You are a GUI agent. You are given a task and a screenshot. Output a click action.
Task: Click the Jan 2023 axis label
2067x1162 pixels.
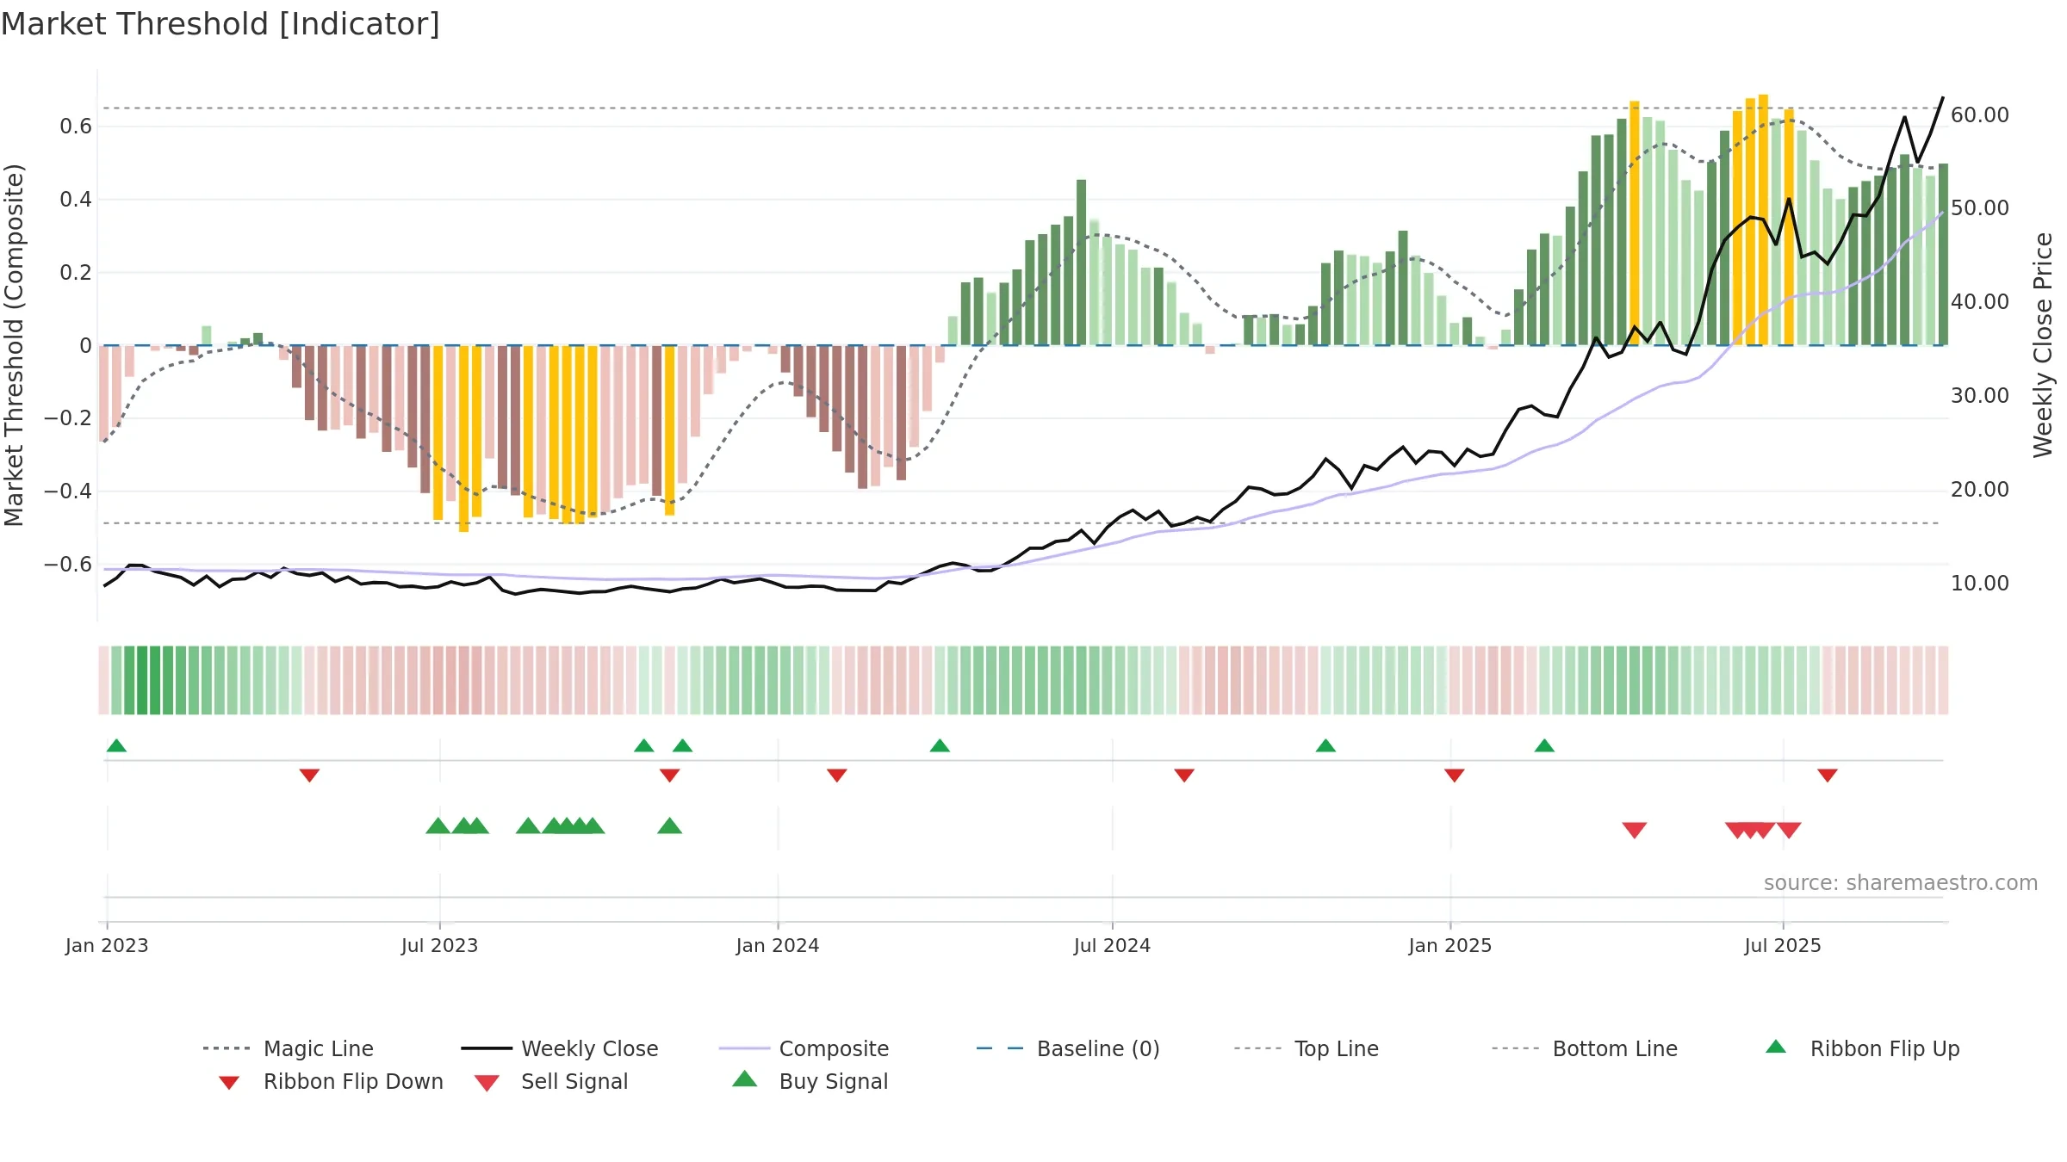[107, 946]
